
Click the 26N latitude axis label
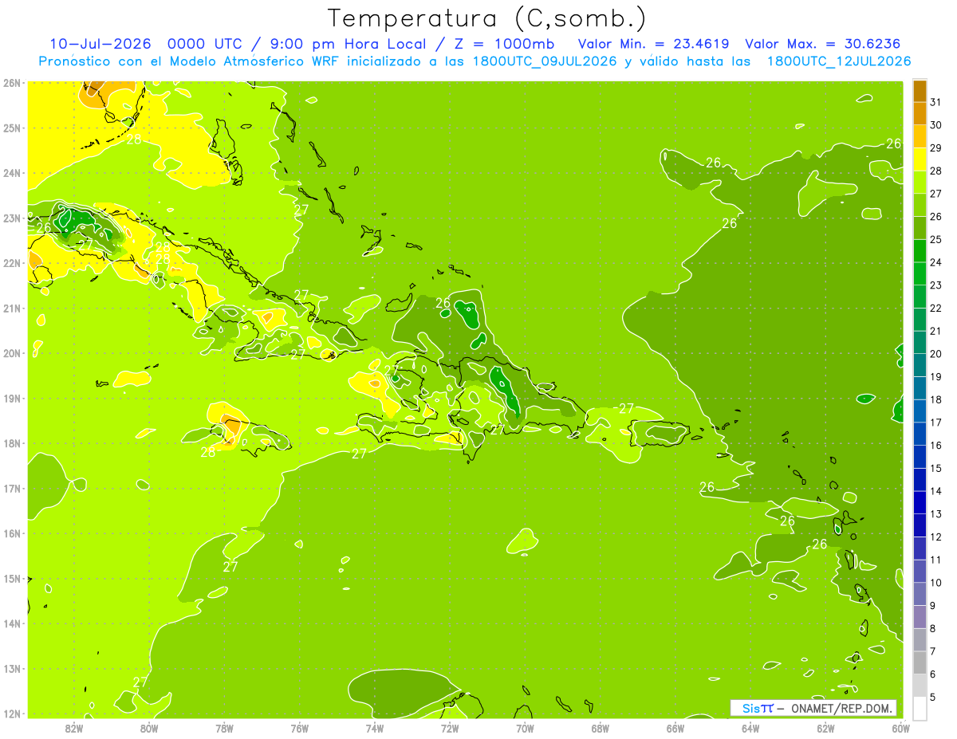coord(11,83)
